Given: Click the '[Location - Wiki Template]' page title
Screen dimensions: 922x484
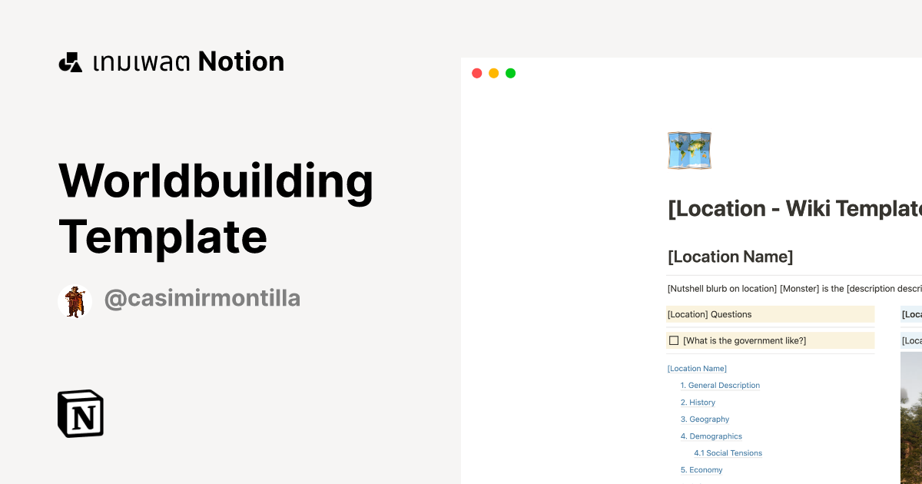Looking at the screenshot, I should click(x=795, y=208).
